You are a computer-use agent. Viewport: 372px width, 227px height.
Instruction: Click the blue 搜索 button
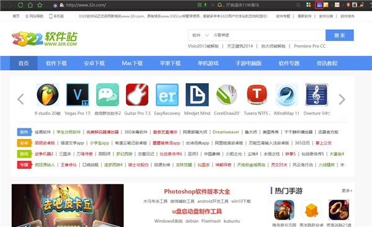tap(340, 35)
